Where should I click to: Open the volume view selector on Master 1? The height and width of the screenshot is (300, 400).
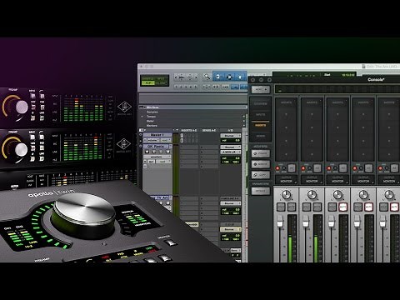pos(153,140)
